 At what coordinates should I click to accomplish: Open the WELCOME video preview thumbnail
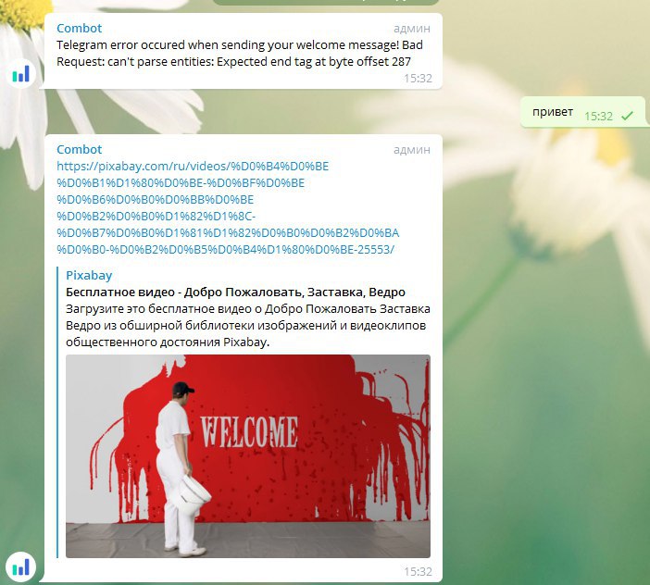pyautogui.click(x=248, y=456)
